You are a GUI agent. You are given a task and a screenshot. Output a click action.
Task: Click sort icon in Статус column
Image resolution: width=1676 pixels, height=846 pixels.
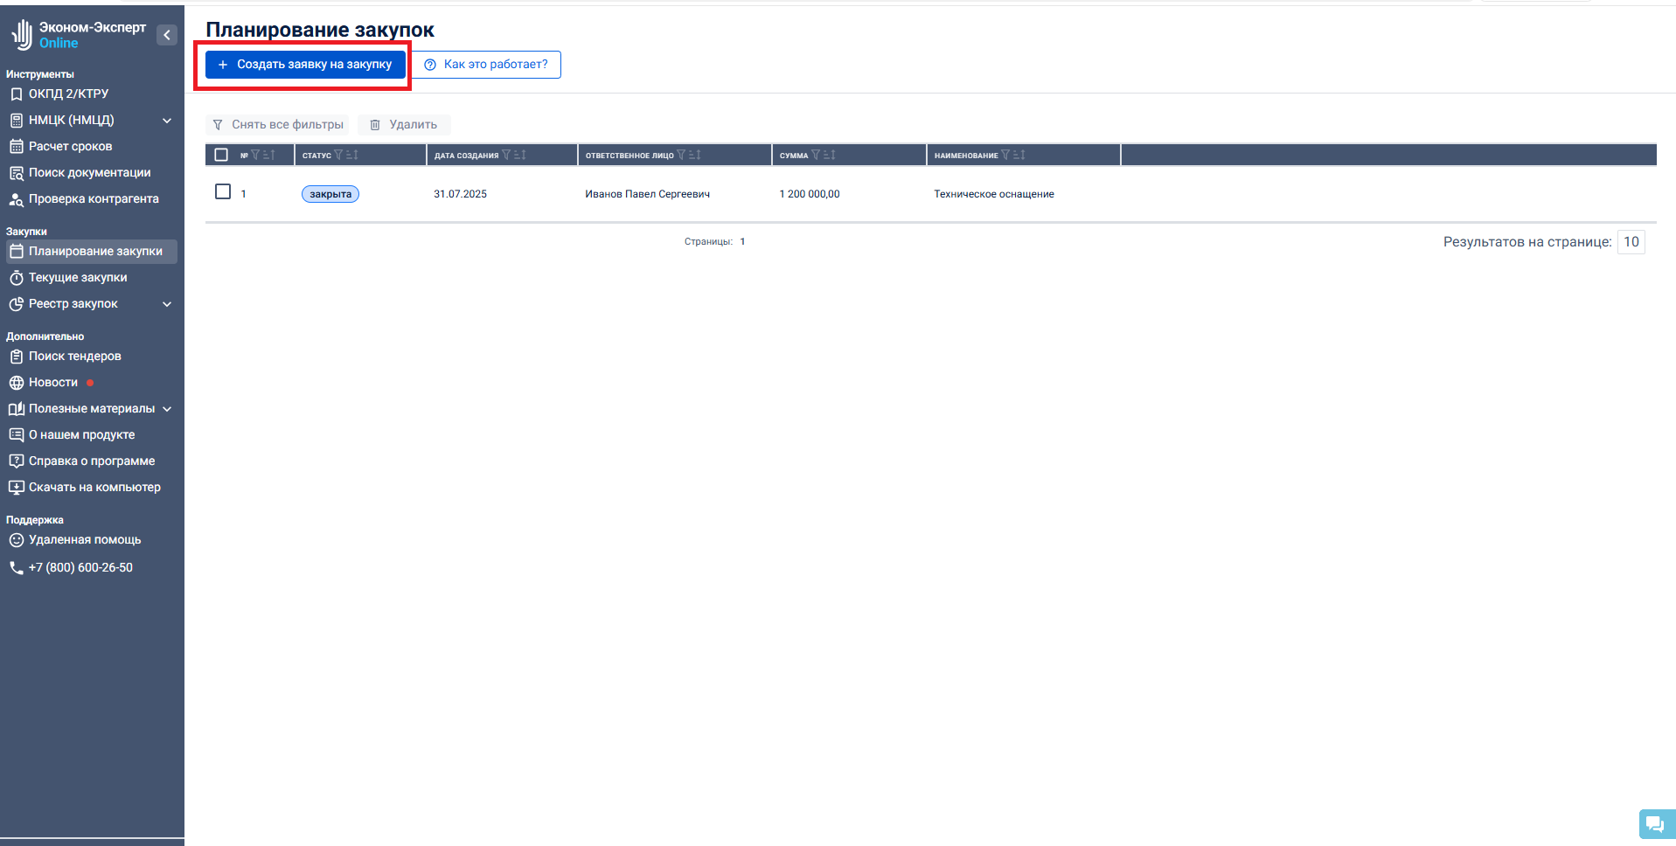(352, 155)
